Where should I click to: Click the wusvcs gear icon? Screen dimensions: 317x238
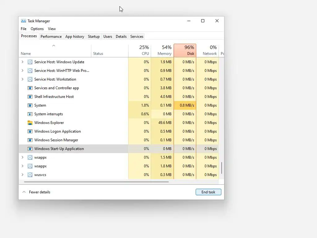tap(30, 175)
